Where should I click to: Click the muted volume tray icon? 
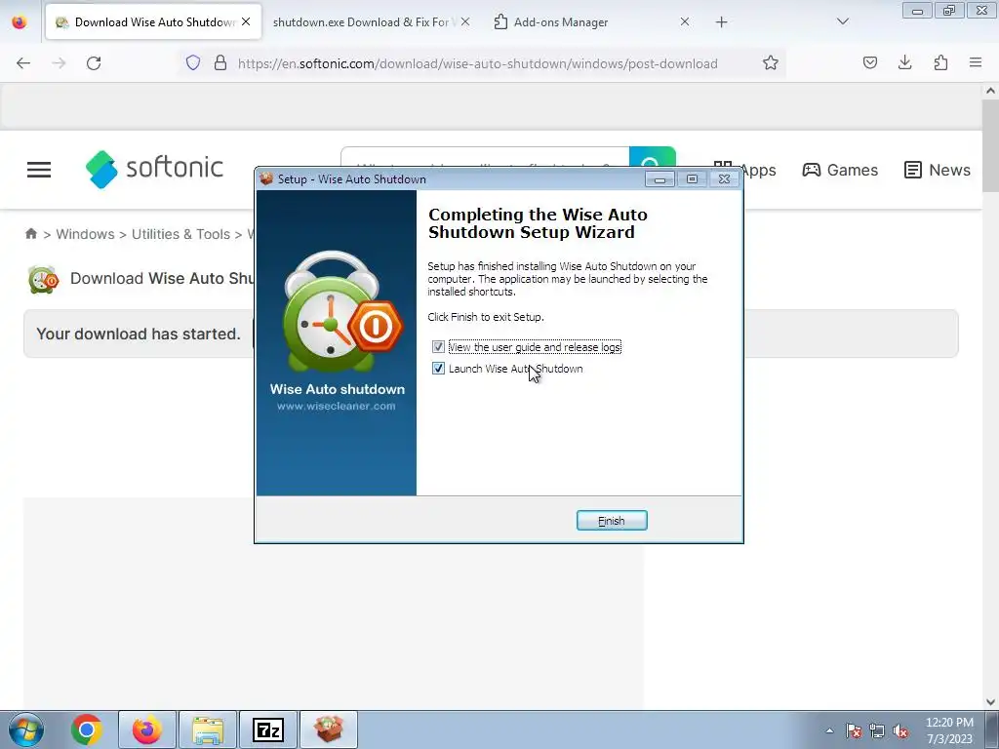coord(900,730)
